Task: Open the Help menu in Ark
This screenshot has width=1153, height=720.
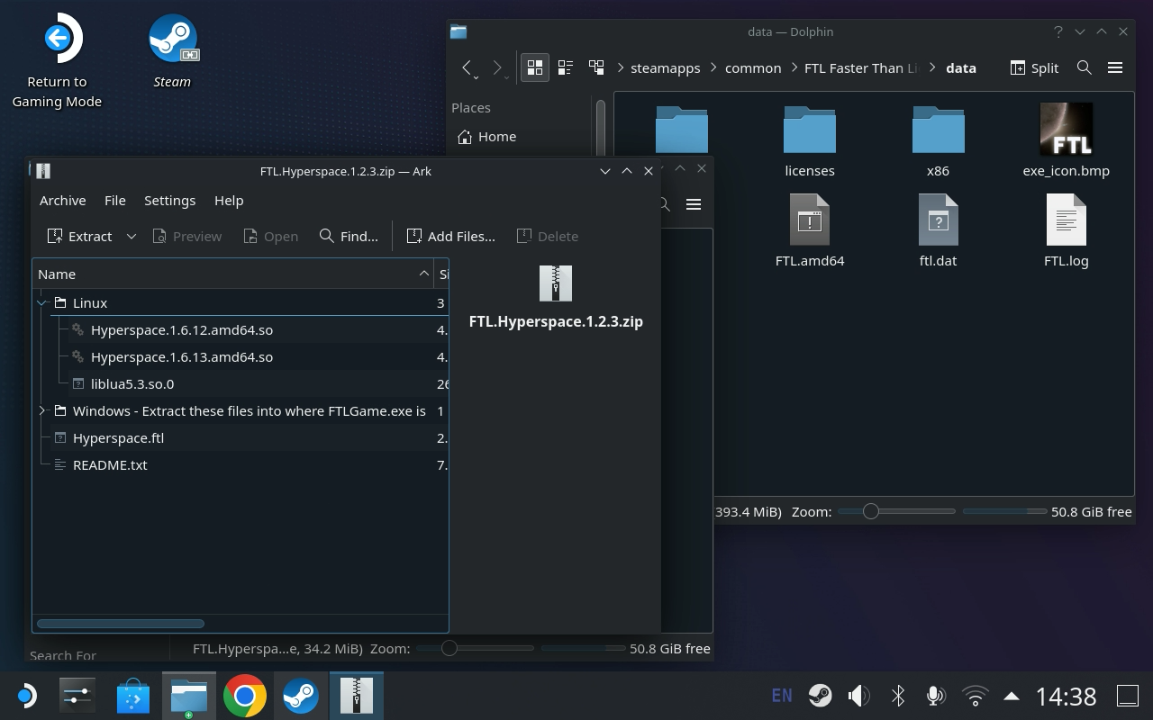Action: [229, 200]
